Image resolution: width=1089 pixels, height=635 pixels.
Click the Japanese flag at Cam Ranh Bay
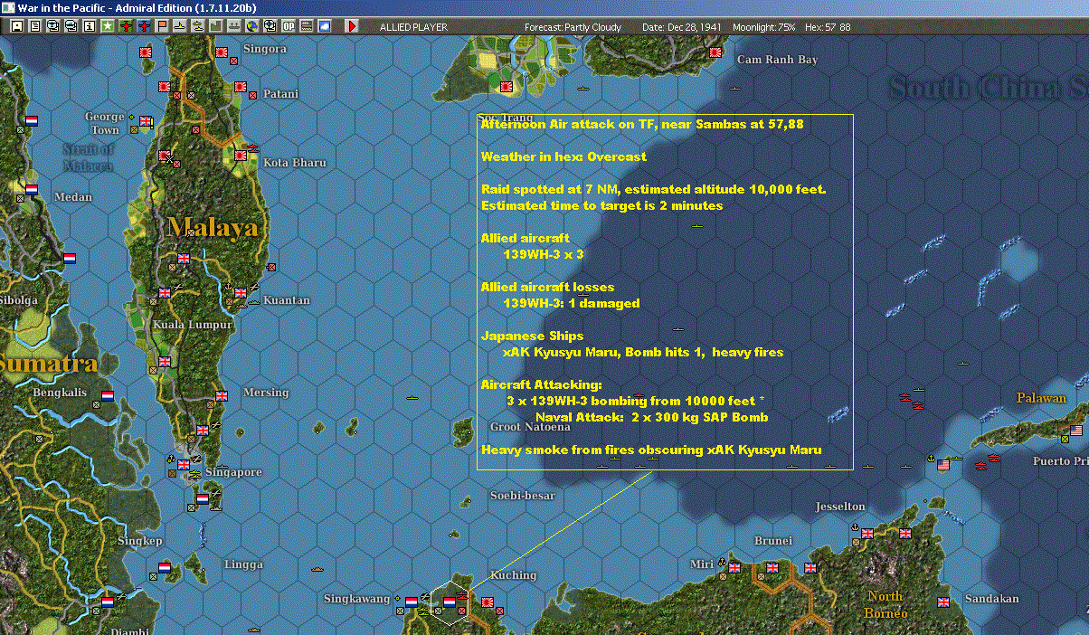coord(715,52)
